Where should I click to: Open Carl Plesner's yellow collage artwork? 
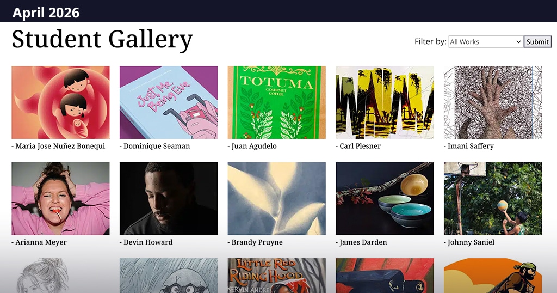tap(385, 102)
